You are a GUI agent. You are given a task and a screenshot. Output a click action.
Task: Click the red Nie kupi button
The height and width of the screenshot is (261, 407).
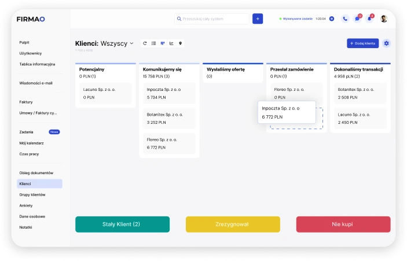(x=343, y=224)
